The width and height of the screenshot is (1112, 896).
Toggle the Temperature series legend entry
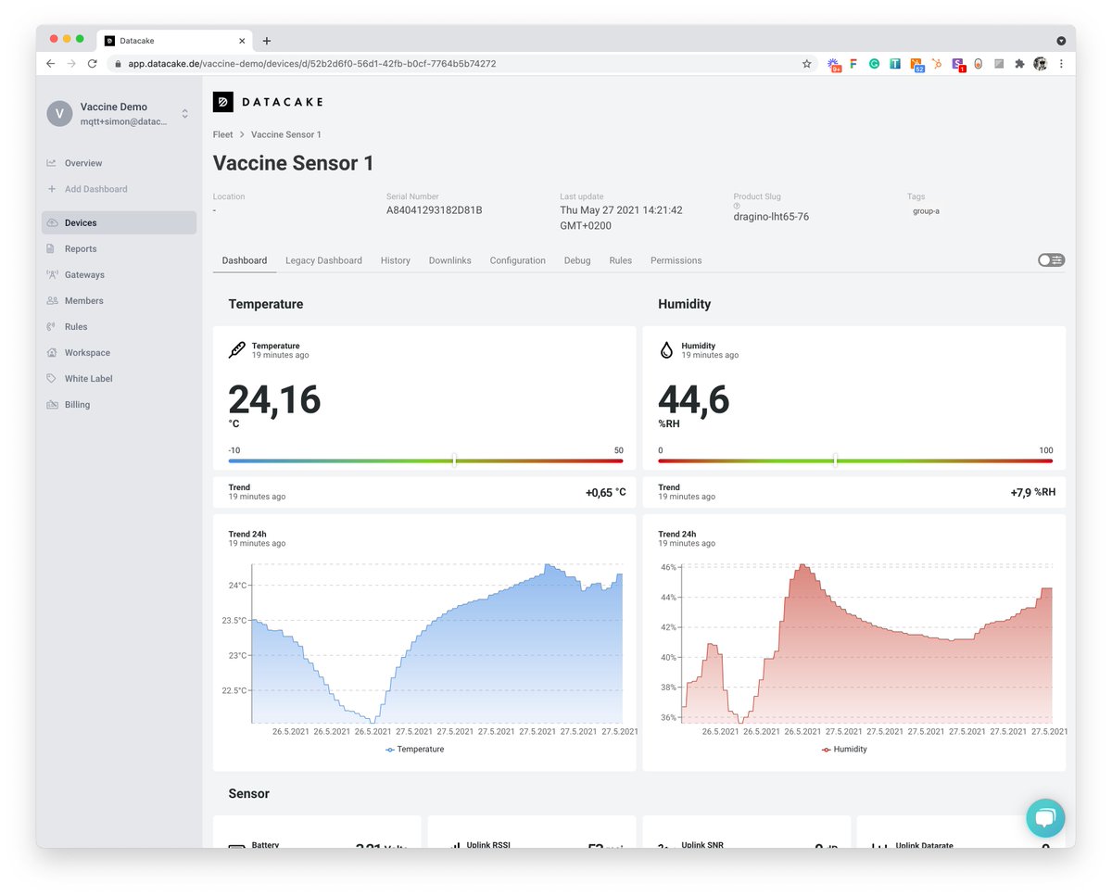[415, 749]
